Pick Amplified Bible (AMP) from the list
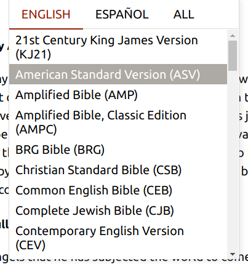This screenshot has height=264, width=248. (x=118, y=95)
